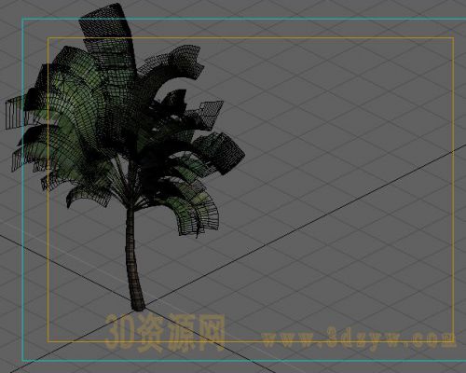
Task: Click the yellow safe frame left edge
Action: click(48, 189)
